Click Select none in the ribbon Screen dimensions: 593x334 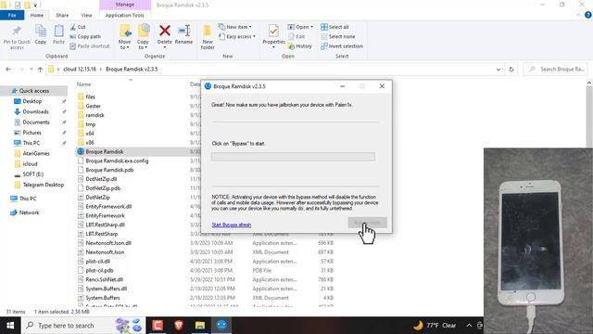[x=337, y=36]
